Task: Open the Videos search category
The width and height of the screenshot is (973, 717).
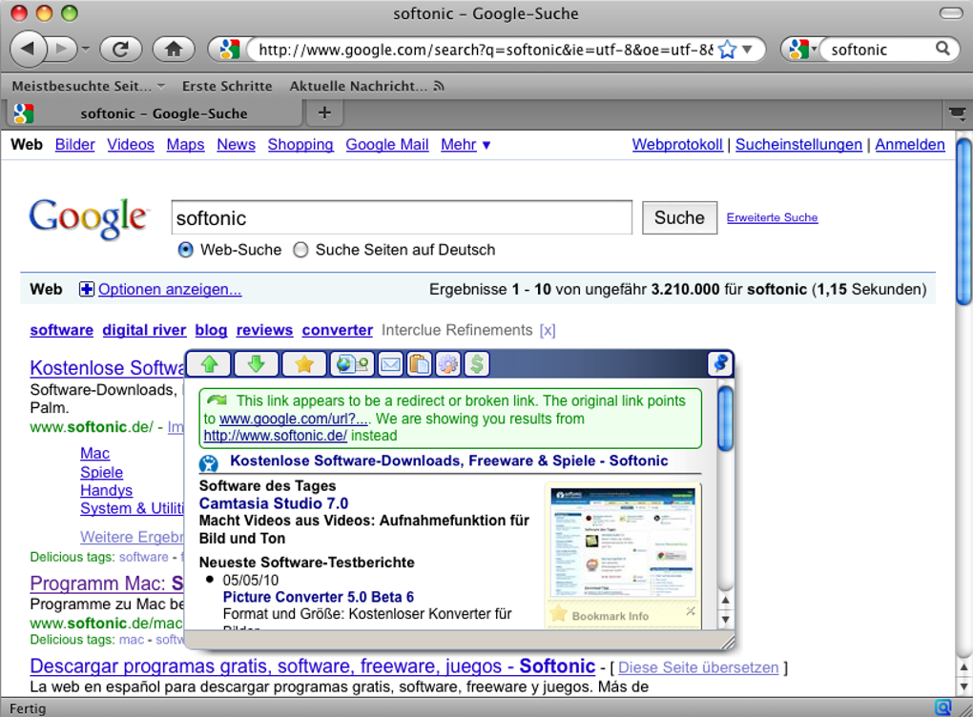Action: coord(131,145)
